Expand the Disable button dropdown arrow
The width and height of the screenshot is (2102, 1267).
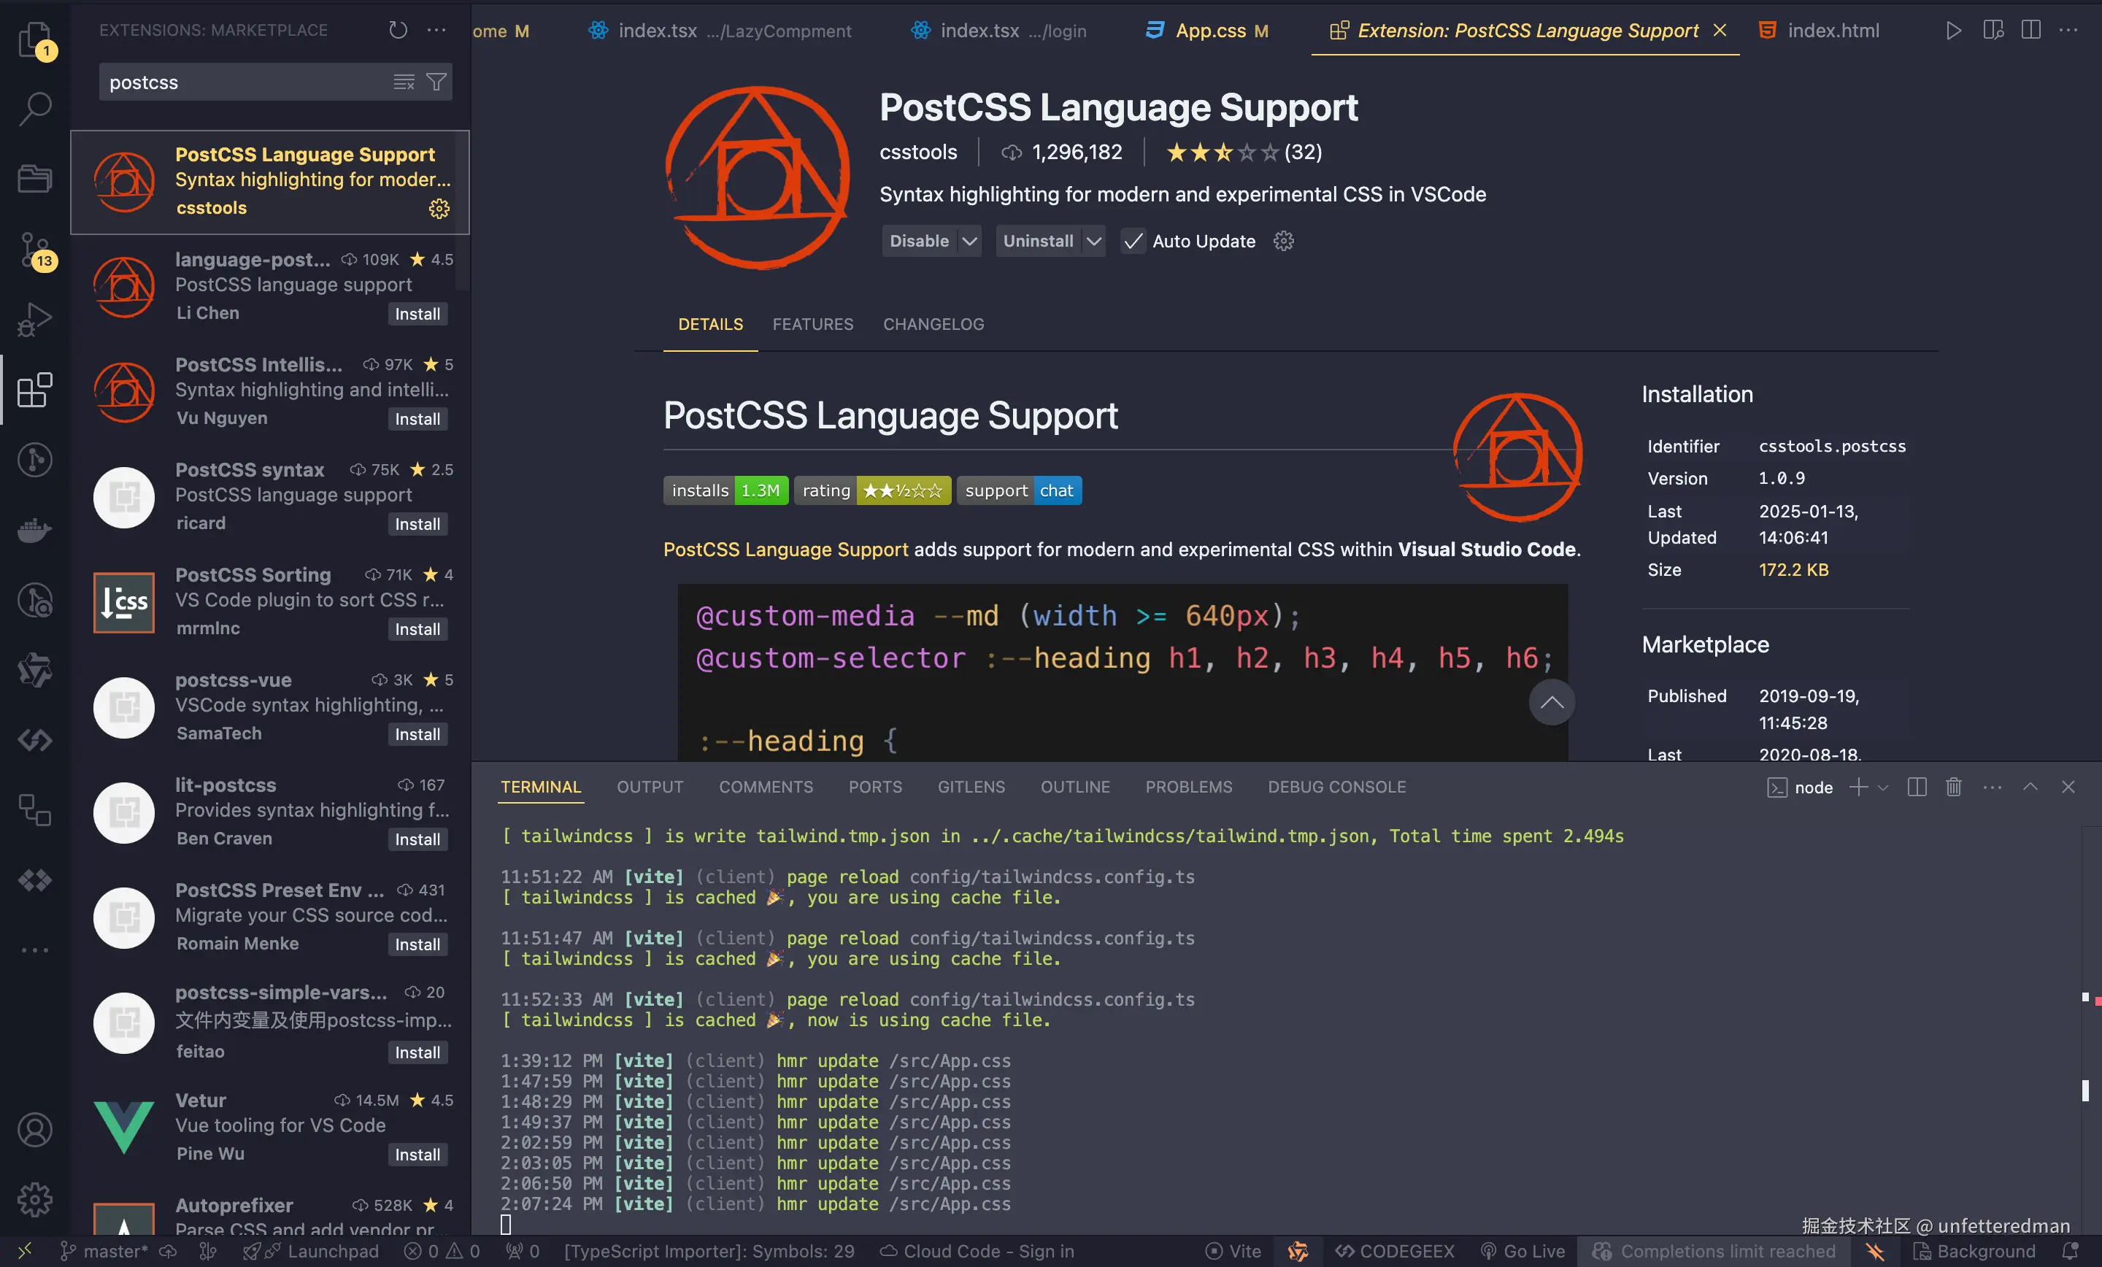(x=969, y=242)
